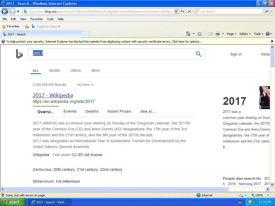This screenshot has width=275, height=206.
Task: Go back with the Back arrow button
Action: pyautogui.click(x=5, y=12)
